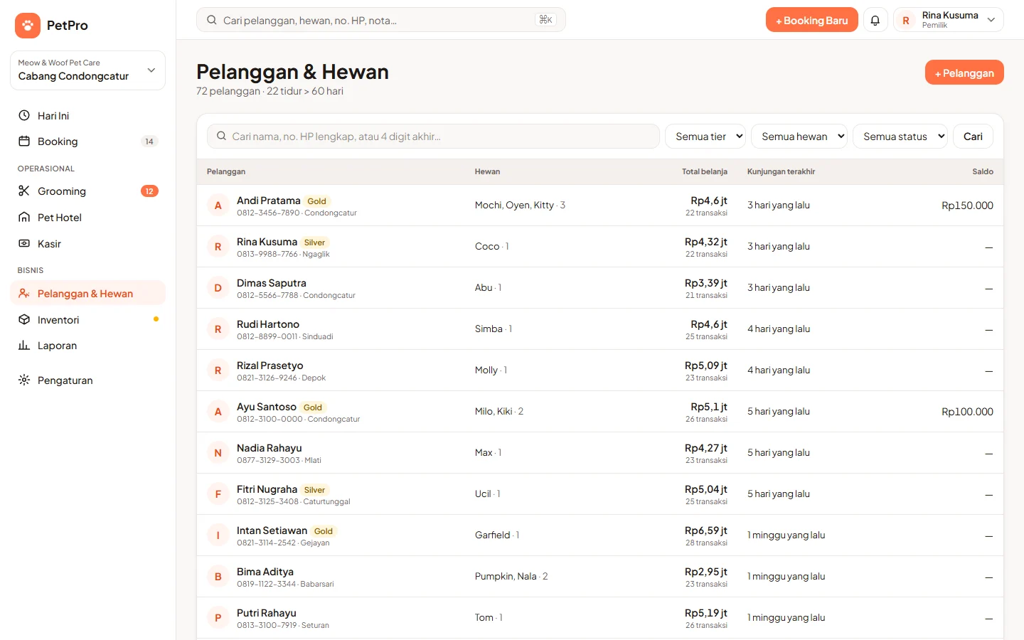Open Pengaturan settings page
The height and width of the screenshot is (640, 1024).
point(87,380)
